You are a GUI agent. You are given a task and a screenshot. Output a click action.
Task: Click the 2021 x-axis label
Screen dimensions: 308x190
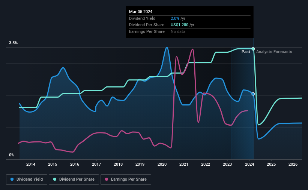(184, 164)
